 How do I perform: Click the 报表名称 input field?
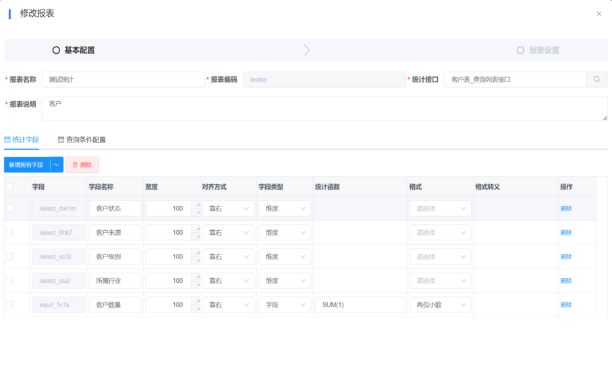tap(123, 80)
